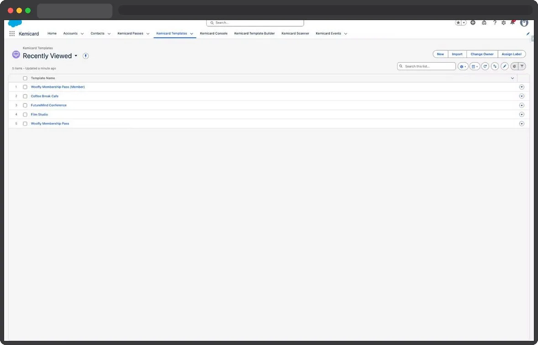The width and height of the screenshot is (538, 345).
Task: Expand the Kemicard Templates tab chevron
Action: 191,34
